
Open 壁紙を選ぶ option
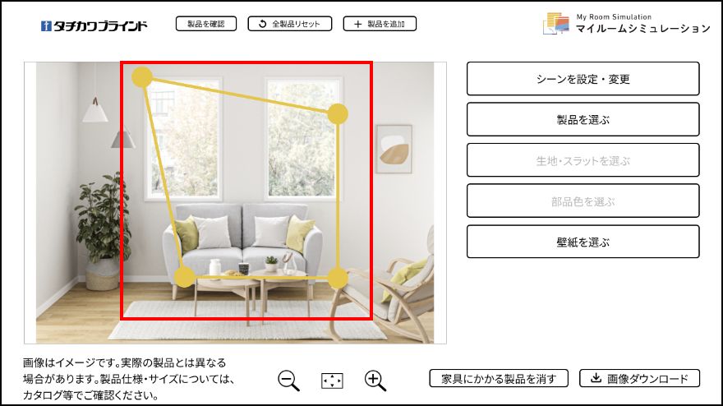tap(583, 242)
